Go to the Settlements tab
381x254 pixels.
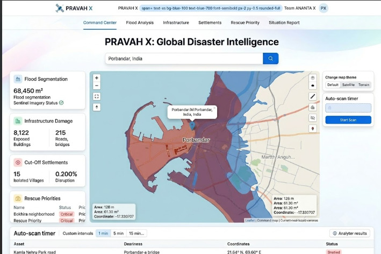(x=210, y=23)
